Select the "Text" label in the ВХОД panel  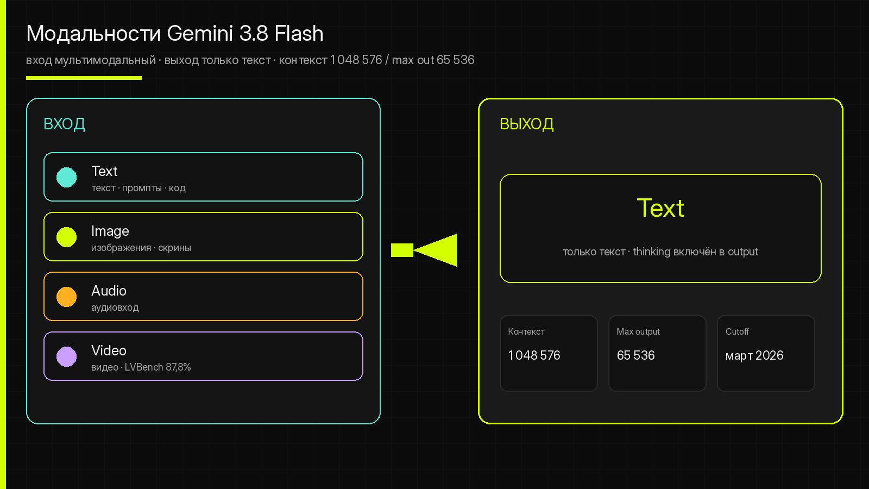105,171
